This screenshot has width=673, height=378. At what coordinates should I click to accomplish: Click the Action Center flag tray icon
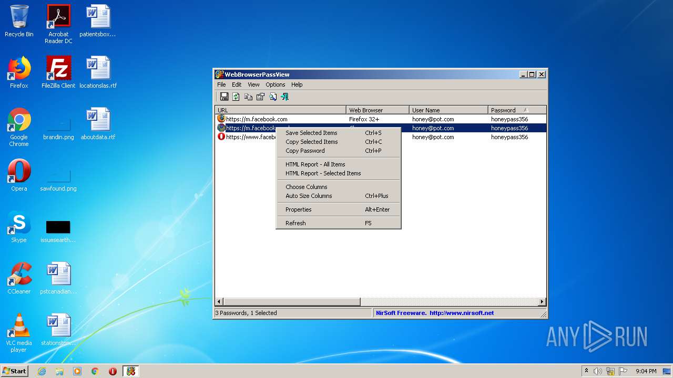click(x=622, y=371)
